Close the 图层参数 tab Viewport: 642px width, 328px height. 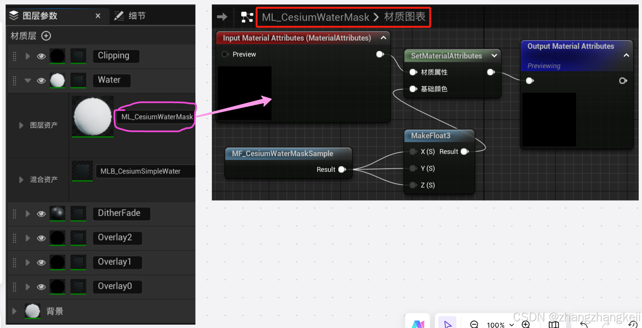pos(98,16)
